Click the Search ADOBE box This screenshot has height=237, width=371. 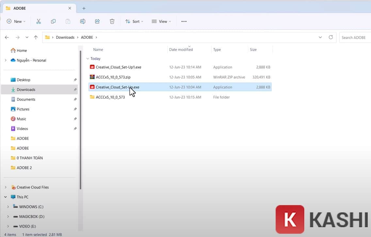[354, 37]
